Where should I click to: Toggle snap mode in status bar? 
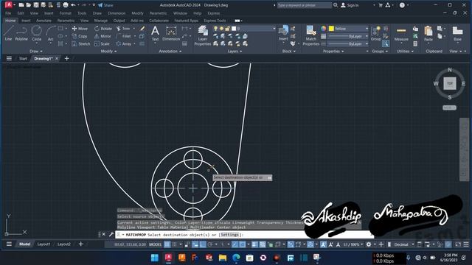pyautogui.click(x=174, y=244)
